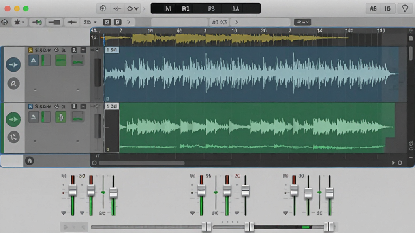Click the IB button at top right
The height and width of the screenshot is (233, 415).
pyautogui.click(x=387, y=8)
